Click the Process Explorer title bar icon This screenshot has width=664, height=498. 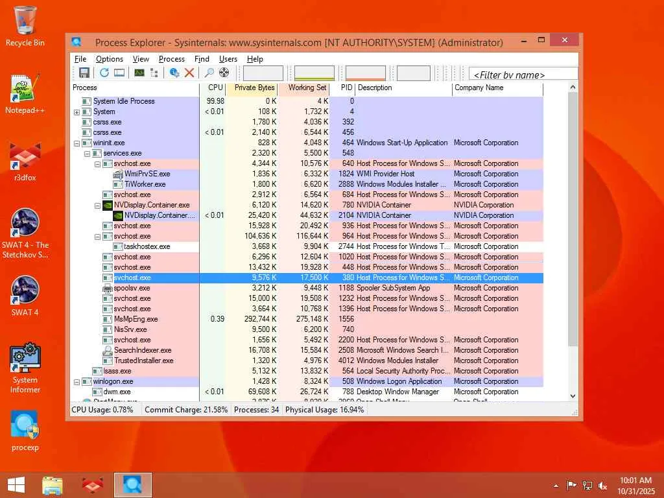pyautogui.click(x=77, y=42)
